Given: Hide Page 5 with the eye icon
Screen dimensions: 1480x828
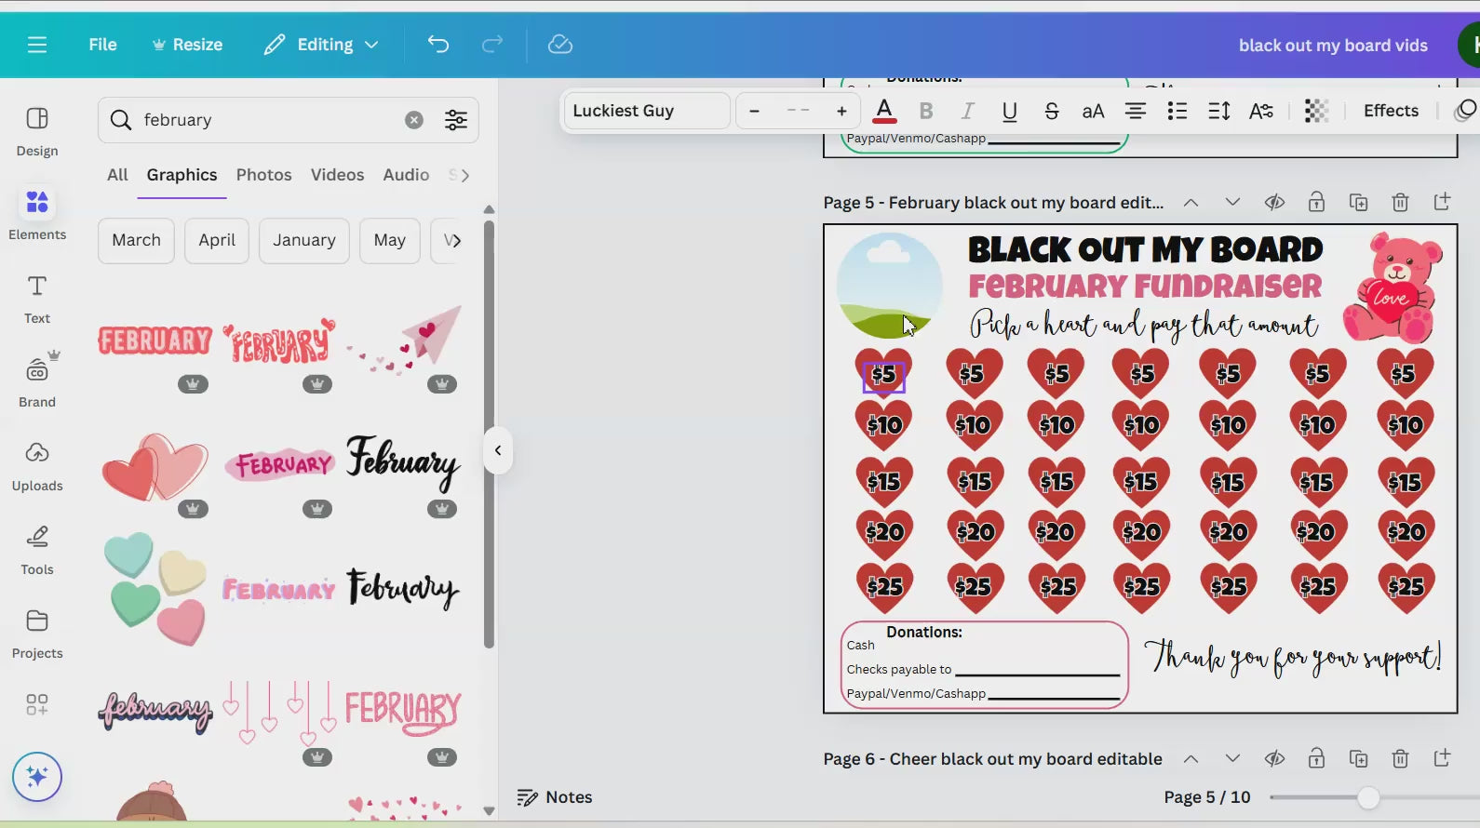Looking at the screenshot, I should [1274, 203].
